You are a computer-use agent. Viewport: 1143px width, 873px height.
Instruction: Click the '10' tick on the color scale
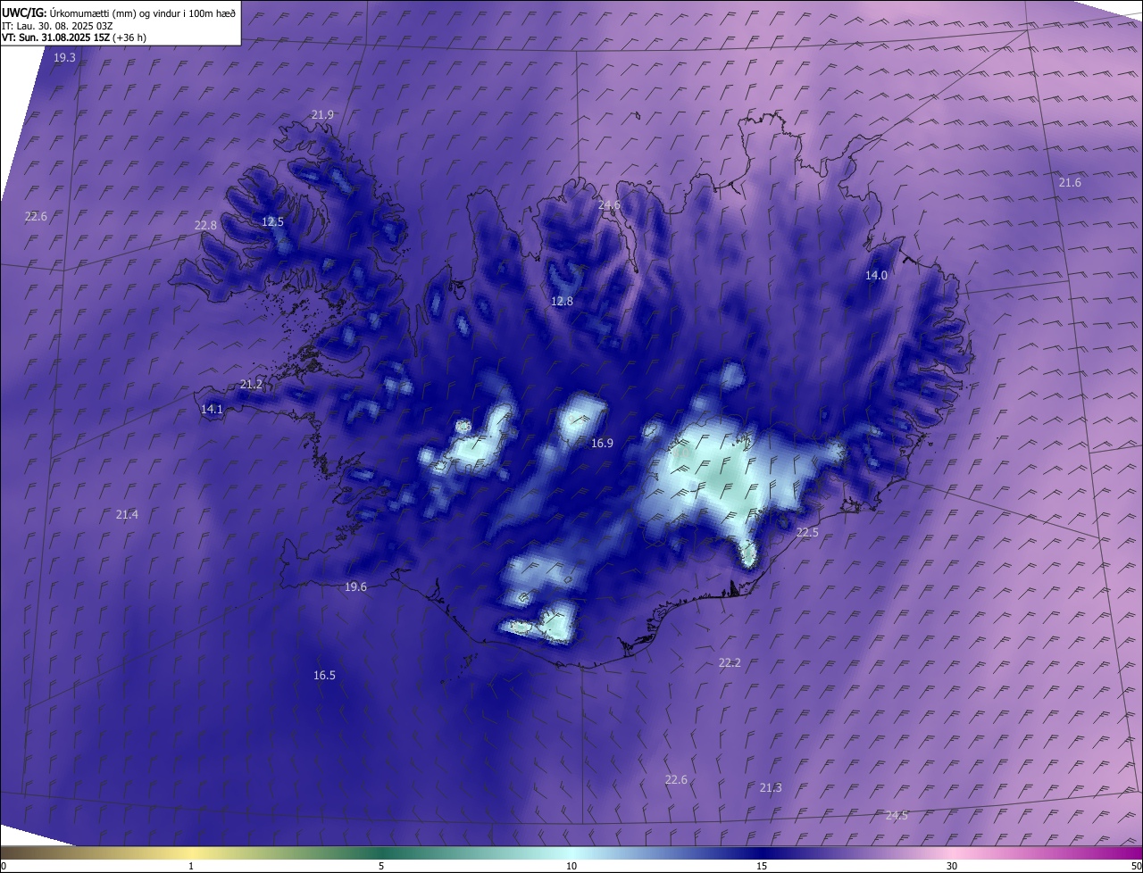[x=571, y=866]
